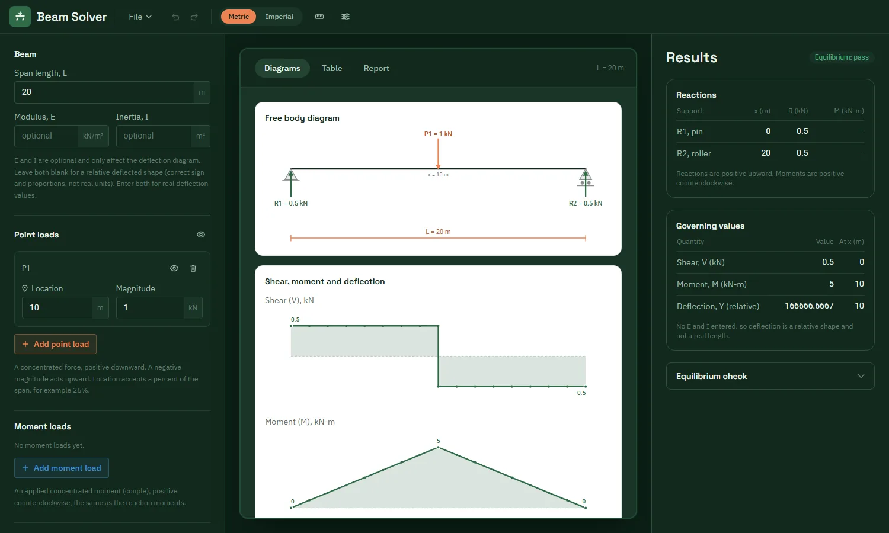889x533 pixels.
Task: Click the Equilibrium: pass status badge
Action: [x=842, y=57]
